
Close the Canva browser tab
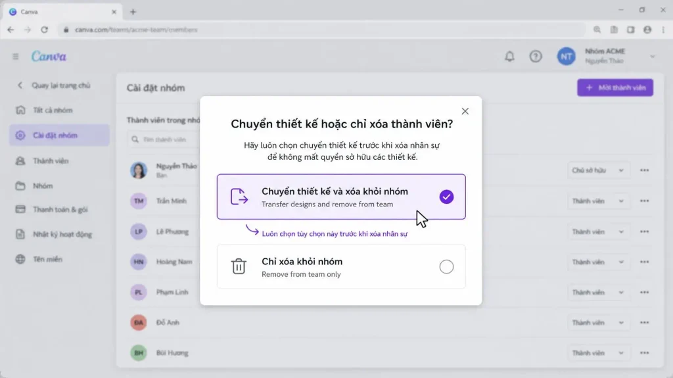(114, 12)
